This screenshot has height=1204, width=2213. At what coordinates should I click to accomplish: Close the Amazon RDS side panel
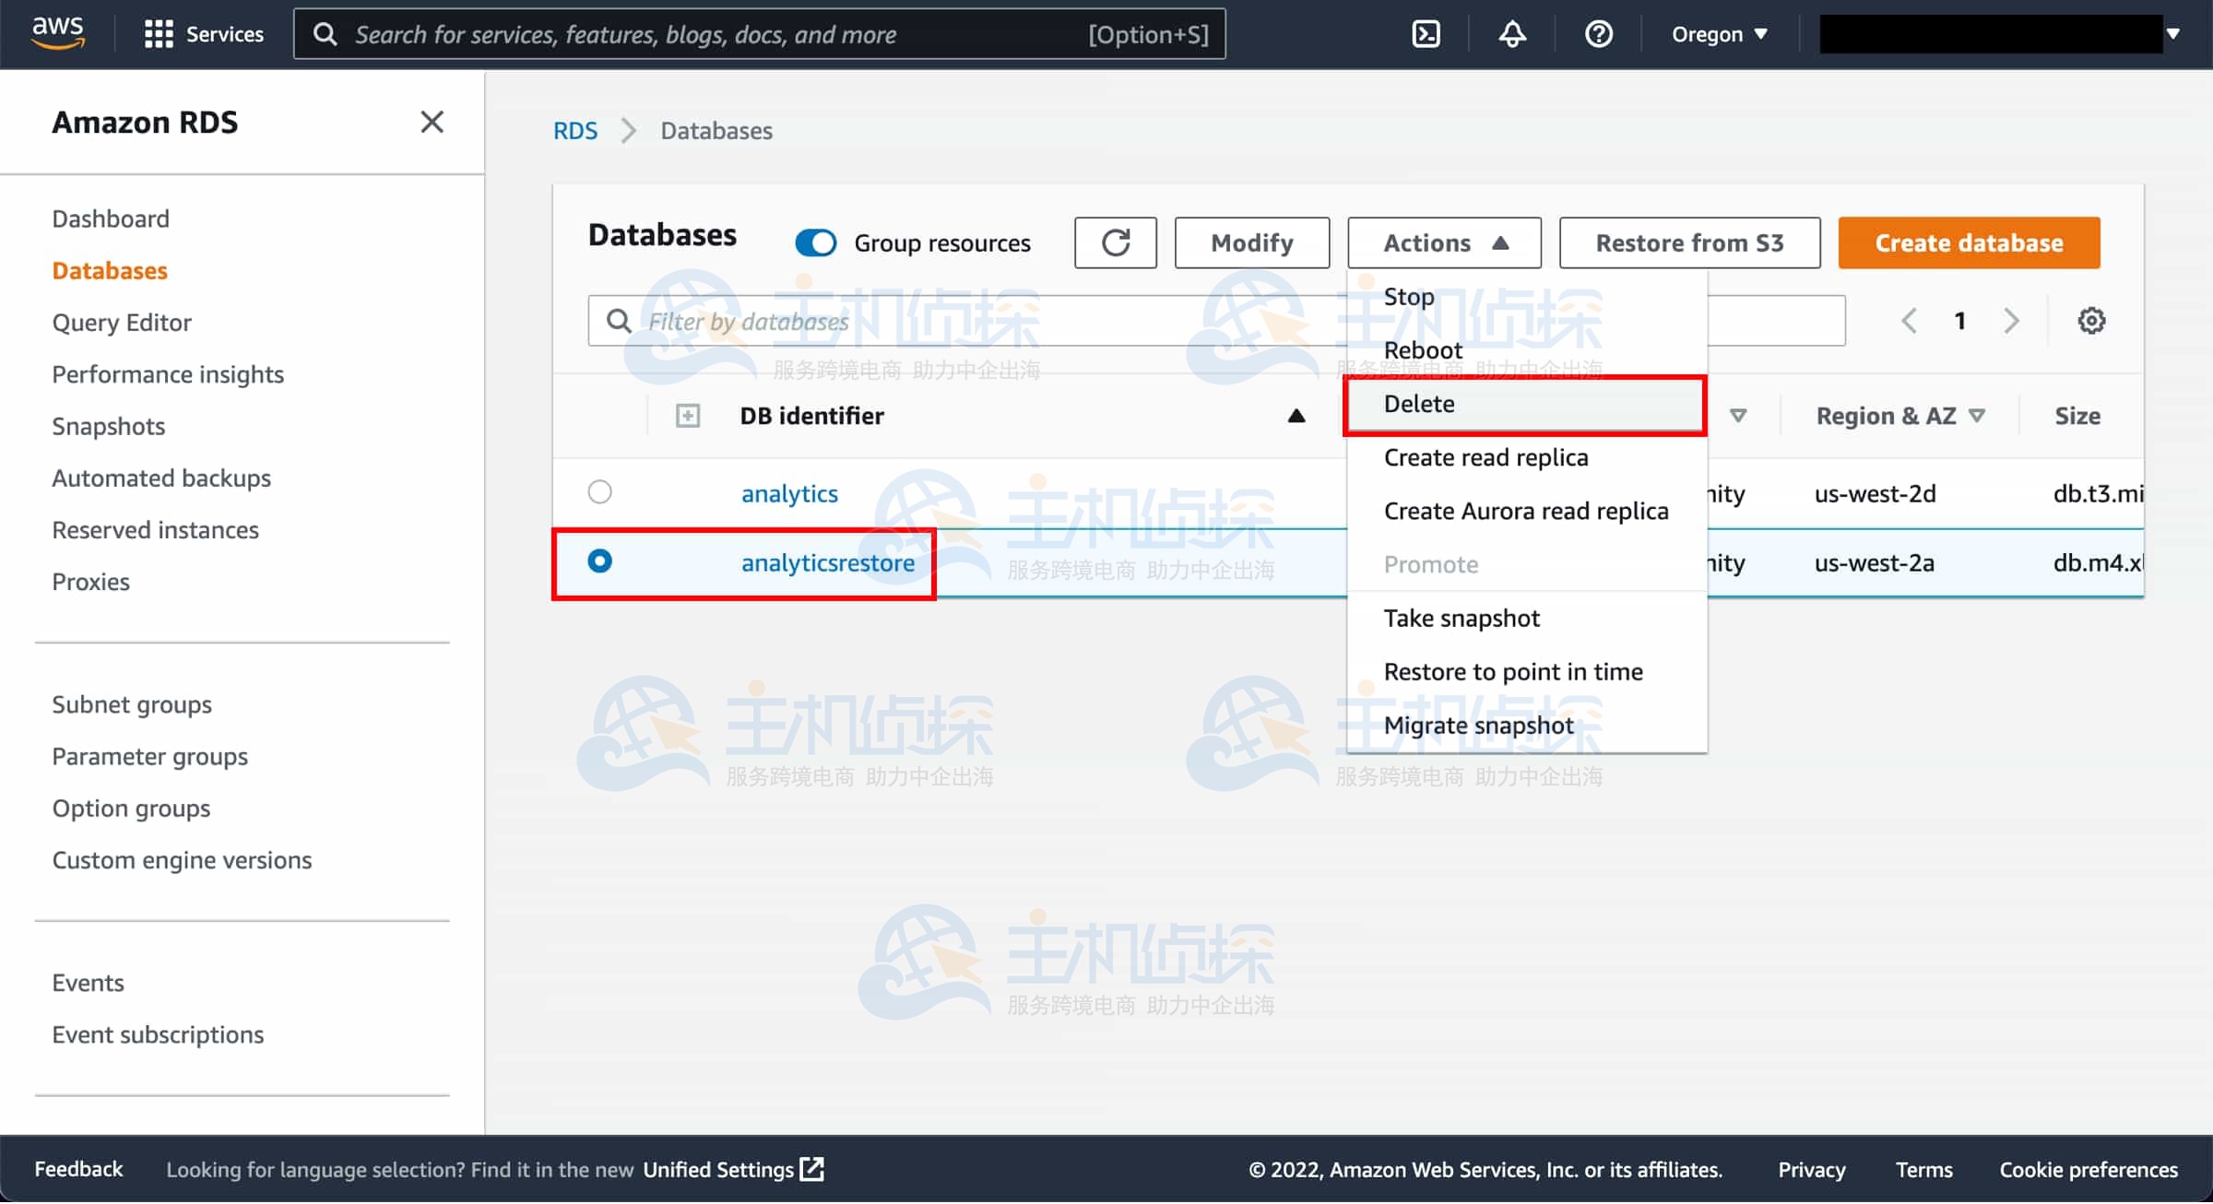pyautogui.click(x=432, y=122)
